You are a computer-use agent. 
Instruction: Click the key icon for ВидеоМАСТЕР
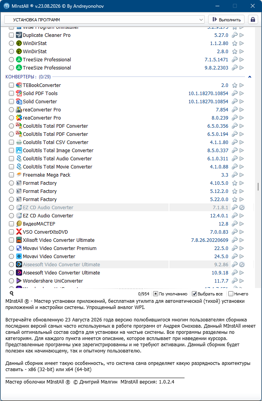[234, 224]
